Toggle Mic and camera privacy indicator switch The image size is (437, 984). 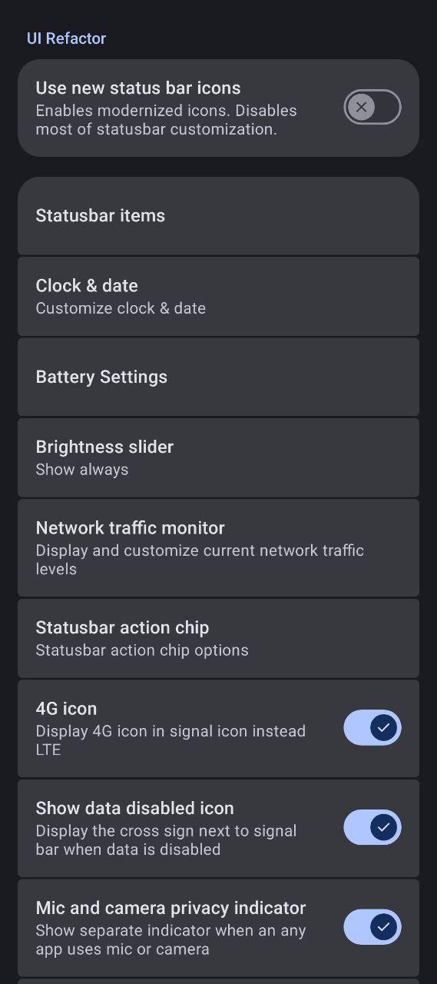point(372,927)
